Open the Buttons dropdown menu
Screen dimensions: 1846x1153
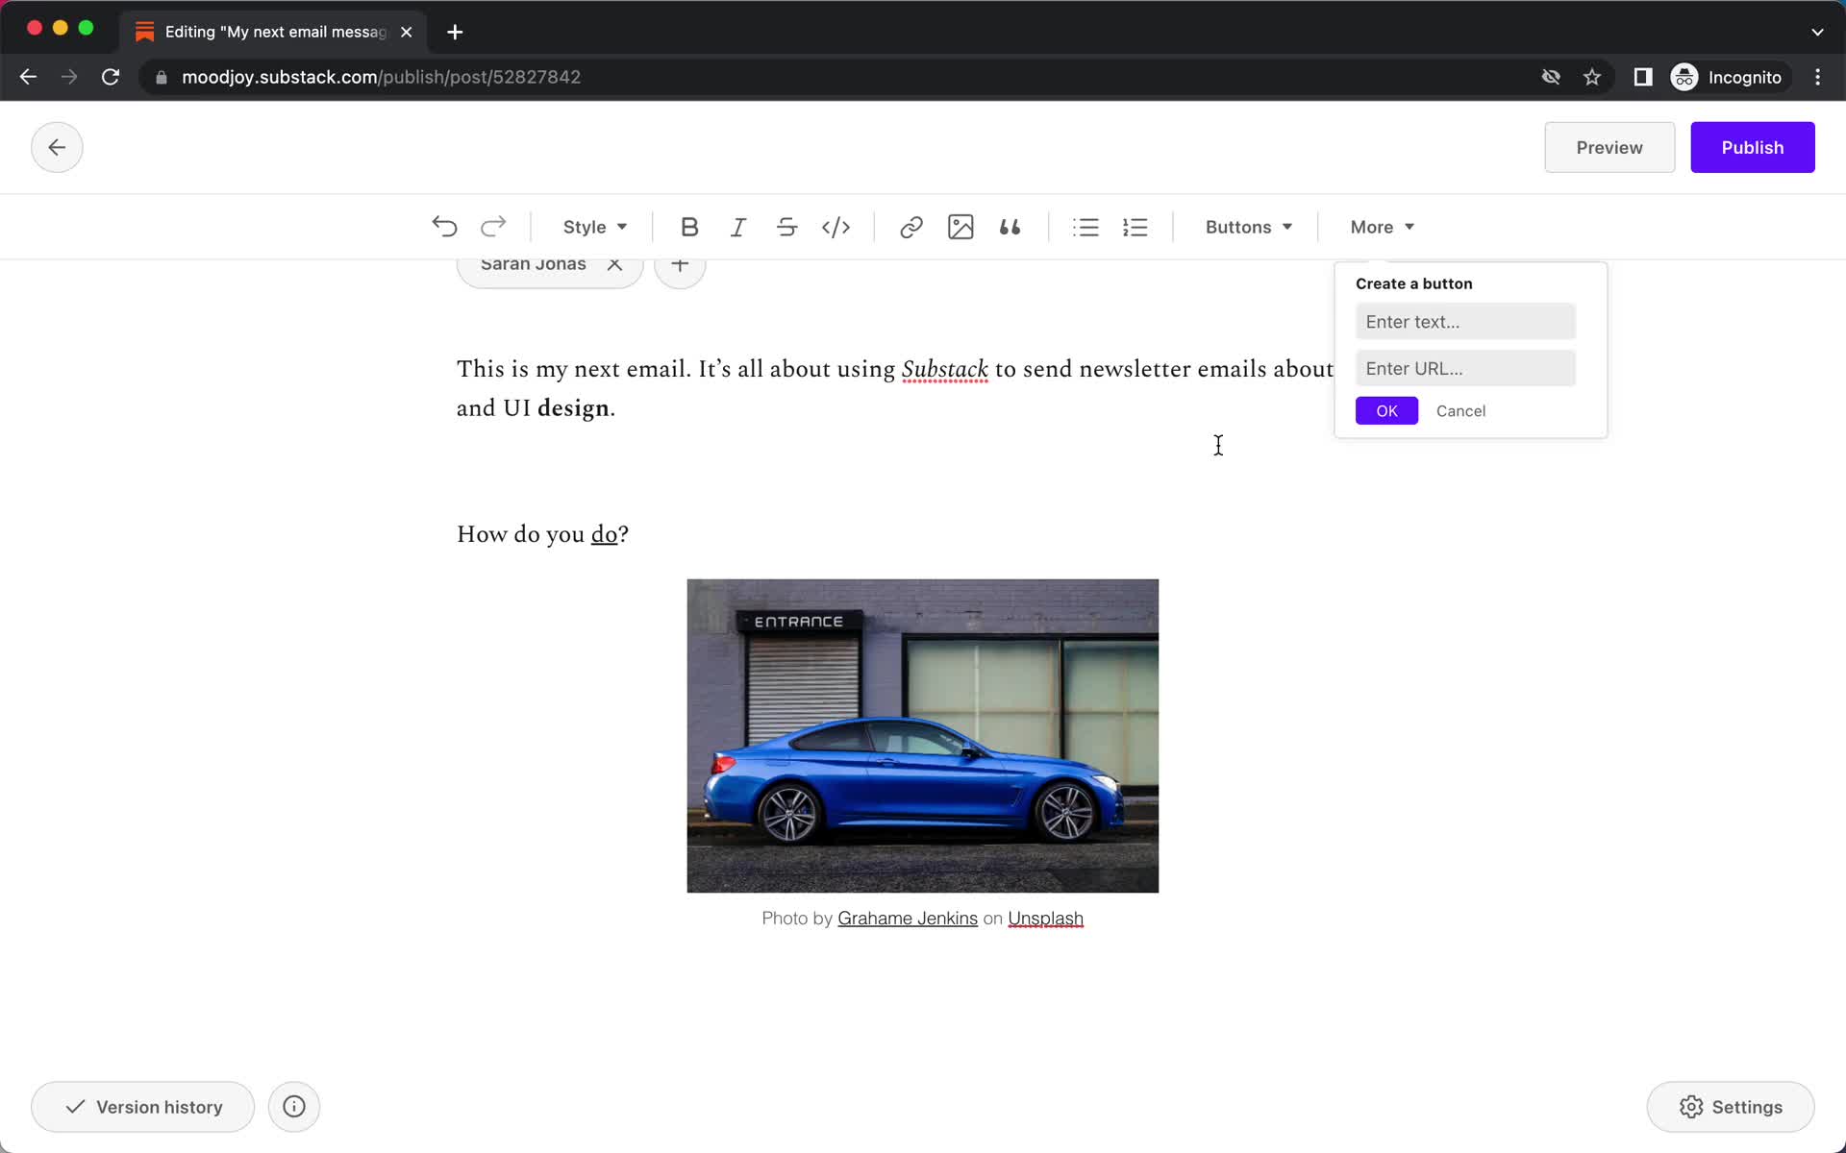point(1248,227)
